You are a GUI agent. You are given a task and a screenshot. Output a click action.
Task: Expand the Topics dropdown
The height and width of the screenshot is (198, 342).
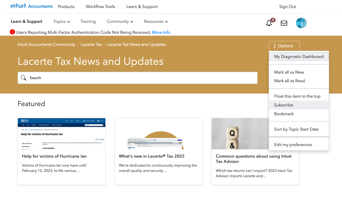coord(62,22)
